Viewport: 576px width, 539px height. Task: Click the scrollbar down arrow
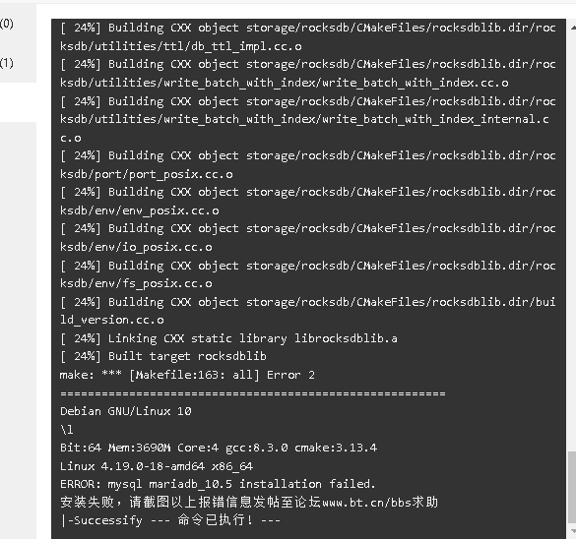pyautogui.click(x=572, y=531)
